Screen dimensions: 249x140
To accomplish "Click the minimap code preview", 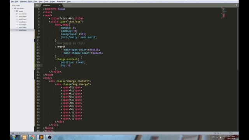I will 223,13.
